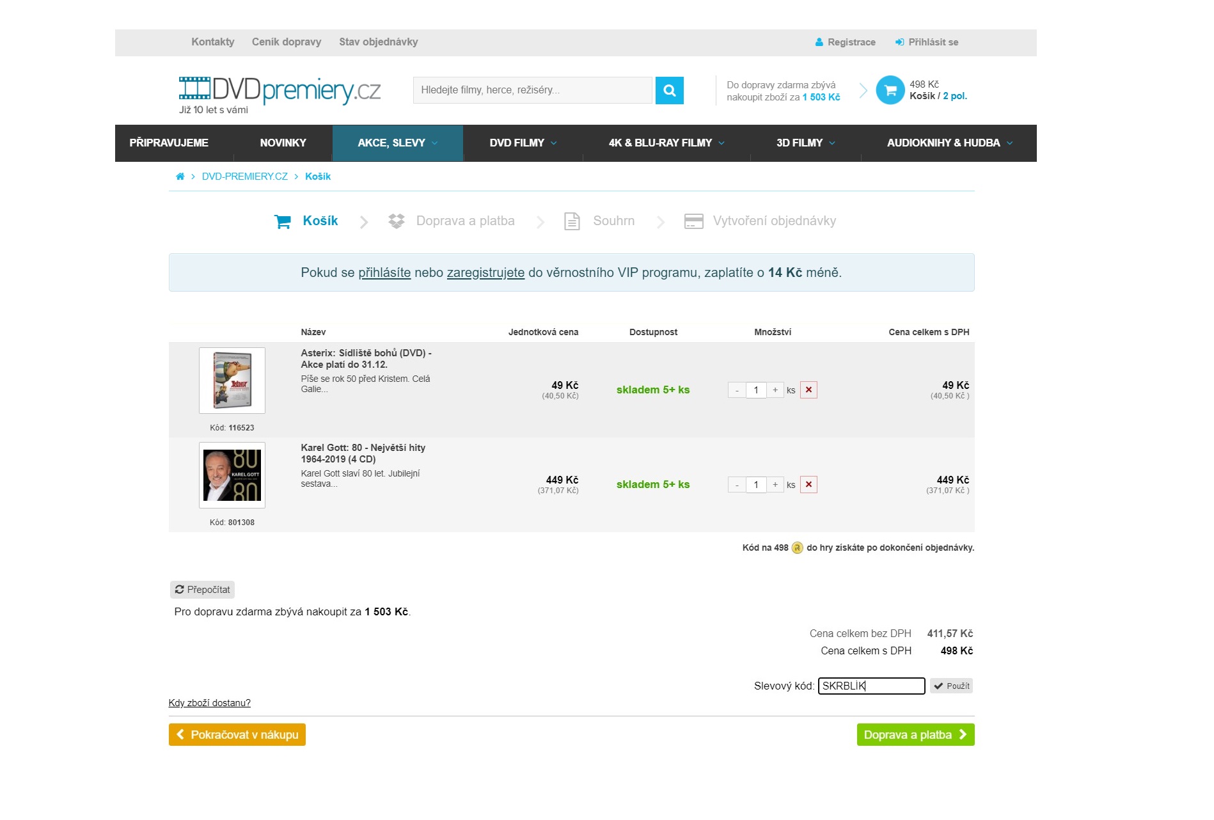
Task: Click Košík step label
Action: 320,221
